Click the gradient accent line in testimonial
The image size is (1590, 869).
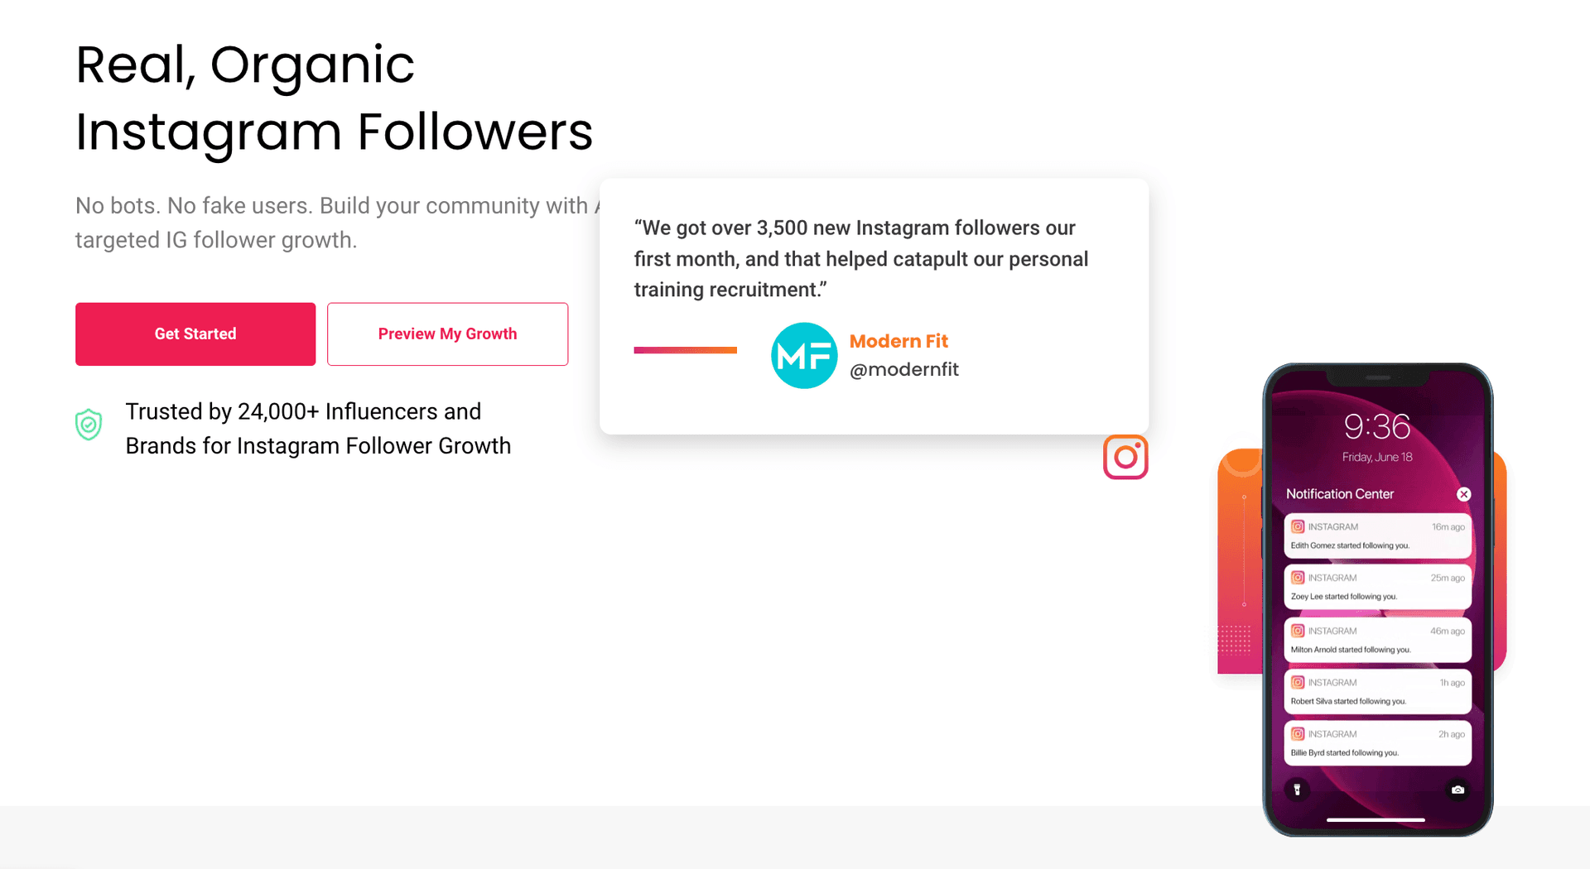coord(685,350)
